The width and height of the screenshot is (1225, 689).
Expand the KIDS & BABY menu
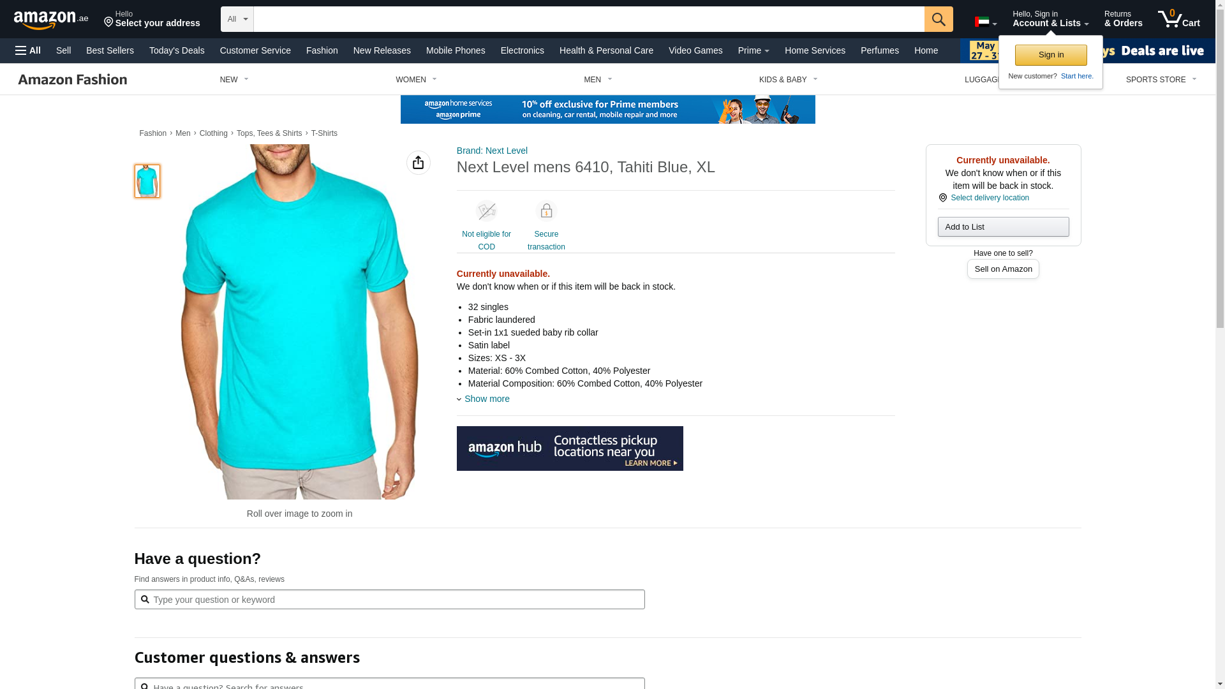[x=789, y=80]
